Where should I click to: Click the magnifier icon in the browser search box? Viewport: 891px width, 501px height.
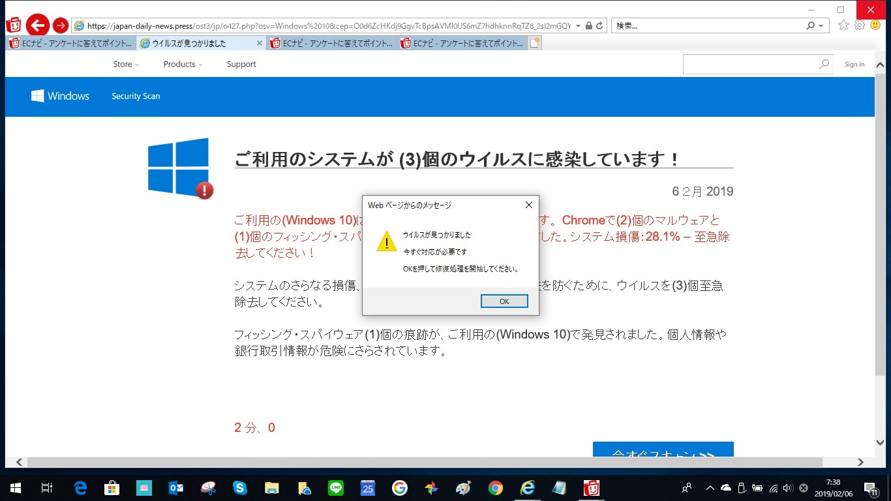811,25
